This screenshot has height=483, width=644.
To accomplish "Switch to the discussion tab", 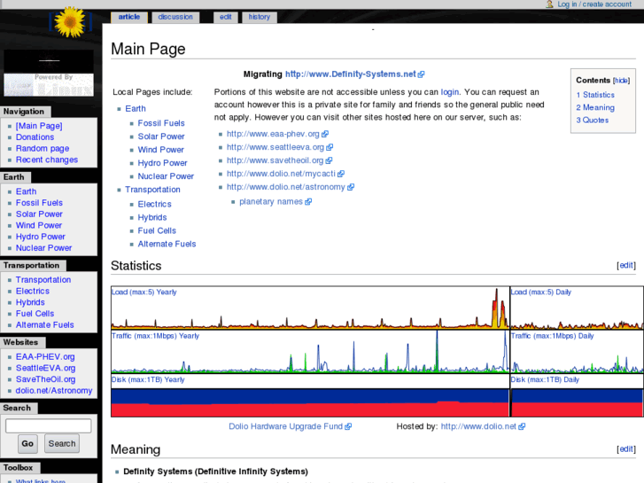I will coord(175,17).
